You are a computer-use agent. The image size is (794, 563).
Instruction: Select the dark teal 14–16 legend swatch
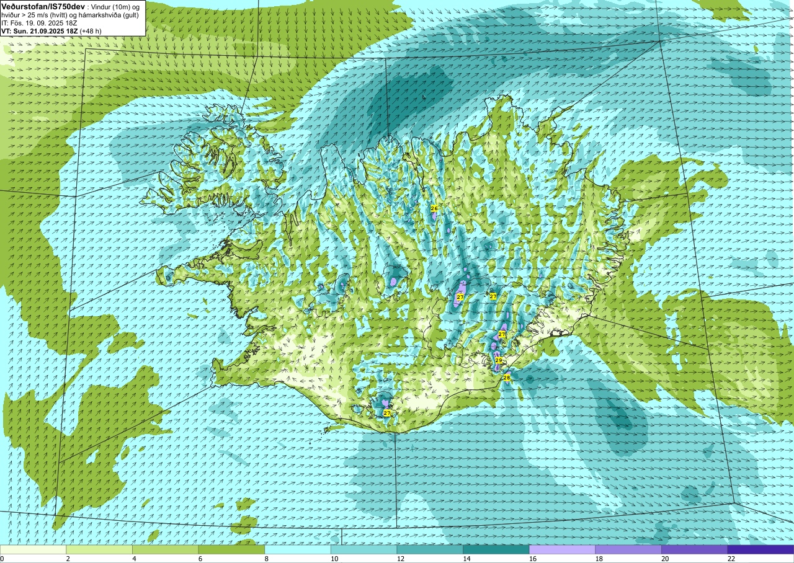coord(496,549)
